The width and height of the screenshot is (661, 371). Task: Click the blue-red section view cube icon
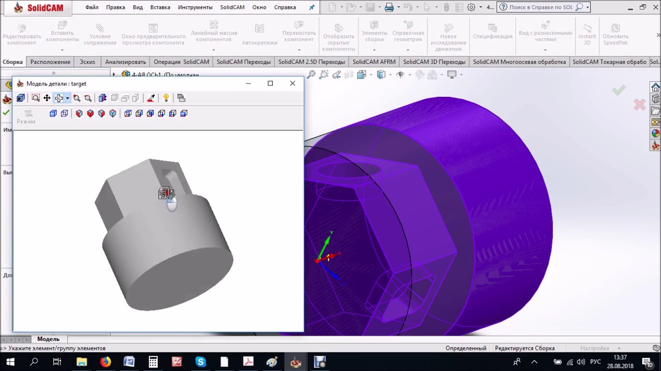pos(103,98)
